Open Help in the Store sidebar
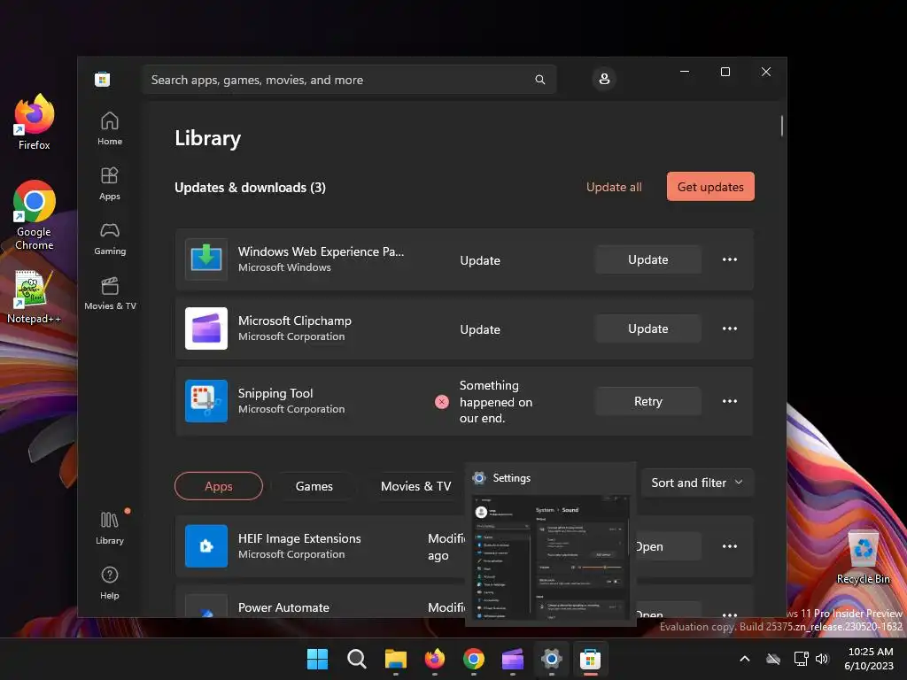 click(109, 583)
